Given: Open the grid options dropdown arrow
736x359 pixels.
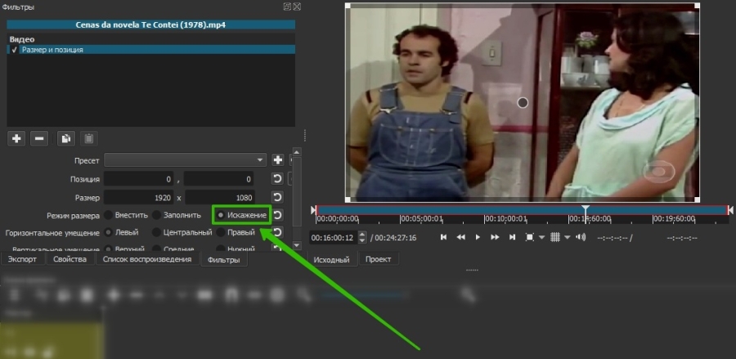Looking at the screenshot, I should pos(566,238).
